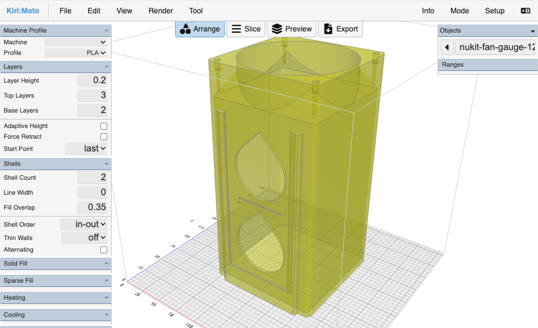Open the Shell Order dropdown

click(x=84, y=225)
